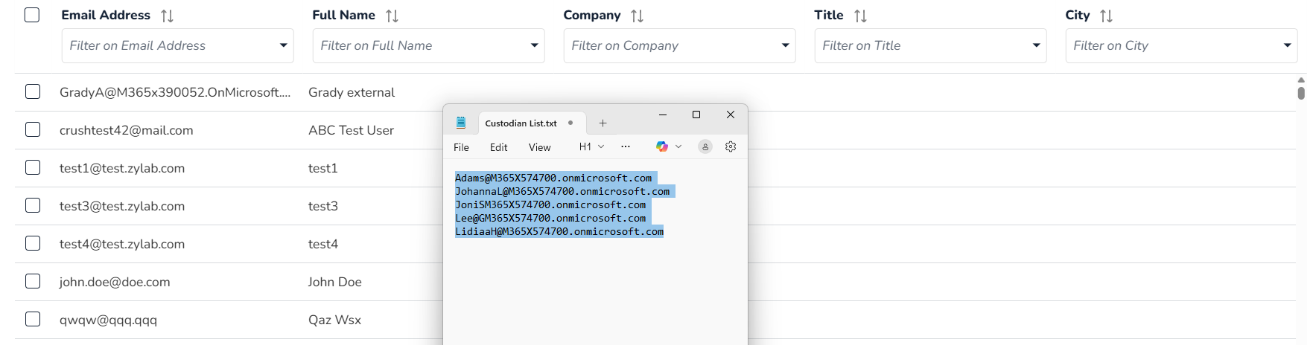Screen dimensions: 1316x345
Task: Switch to the Custodian List.txt tab
Action: click(x=521, y=123)
